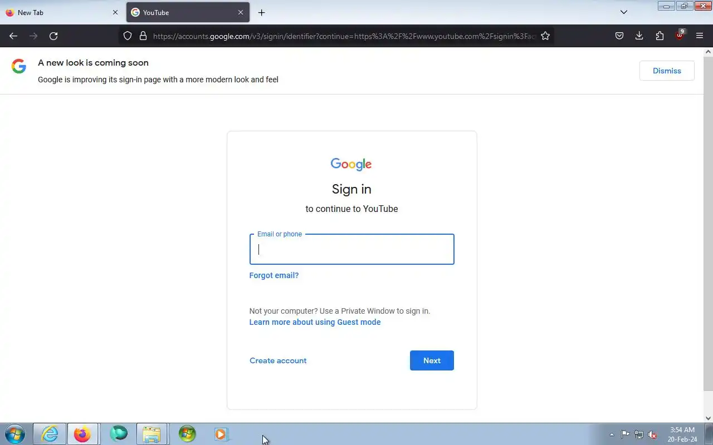Switch to Firefox in the taskbar
This screenshot has height=445, width=713.
pos(82,434)
